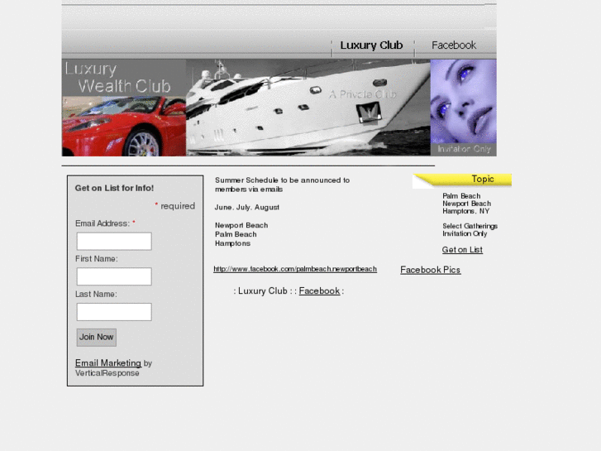Click 'Hamptons, NY' in the Topic list
Screen dimensions: 601x451
point(466,211)
